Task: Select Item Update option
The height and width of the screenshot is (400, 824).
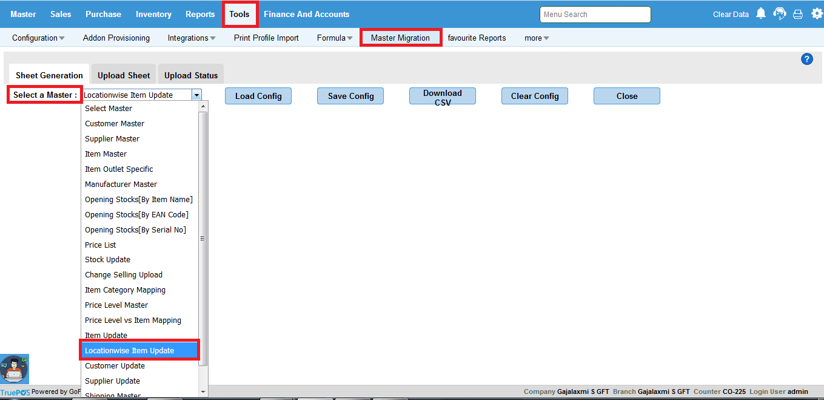Action: click(x=140, y=335)
